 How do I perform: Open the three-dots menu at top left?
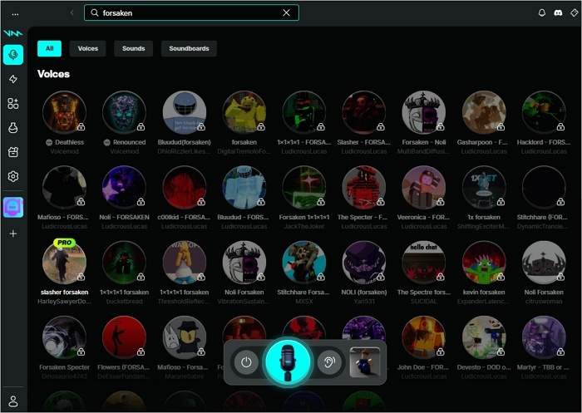pyautogui.click(x=15, y=13)
